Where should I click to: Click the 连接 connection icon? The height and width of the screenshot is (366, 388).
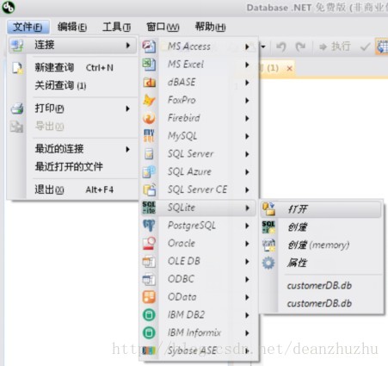coord(17,45)
